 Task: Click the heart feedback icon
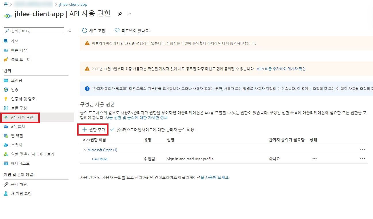click(117, 31)
